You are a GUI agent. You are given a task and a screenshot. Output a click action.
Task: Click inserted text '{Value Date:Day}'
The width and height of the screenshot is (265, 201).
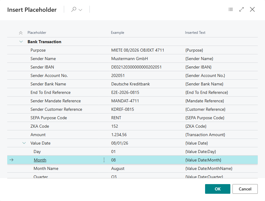[201, 152]
